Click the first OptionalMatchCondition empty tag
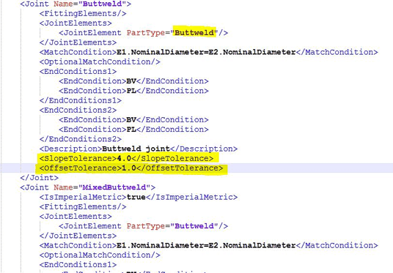The height and width of the screenshot is (273, 393). click(x=100, y=61)
